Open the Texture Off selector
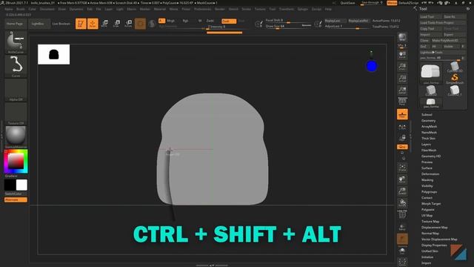The image size is (474, 267). 16,113
